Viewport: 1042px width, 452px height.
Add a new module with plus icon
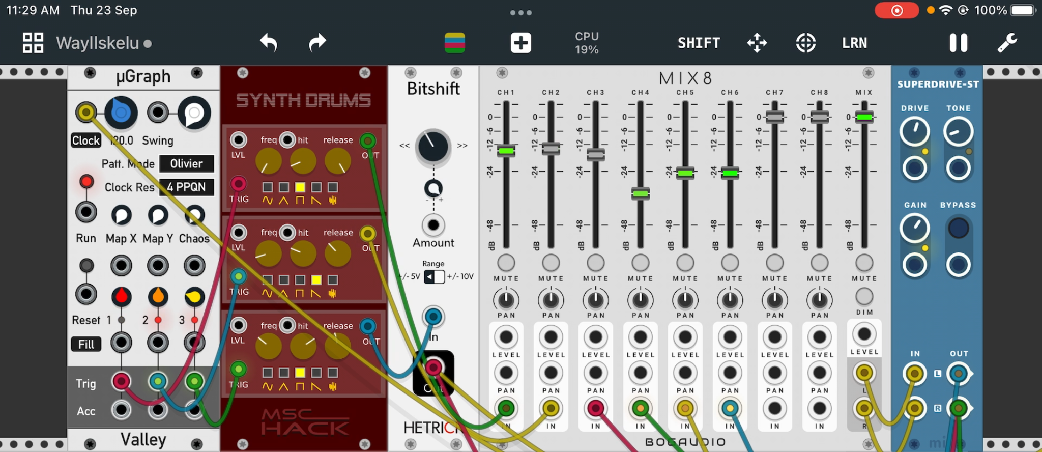click(x=520, y=43)
